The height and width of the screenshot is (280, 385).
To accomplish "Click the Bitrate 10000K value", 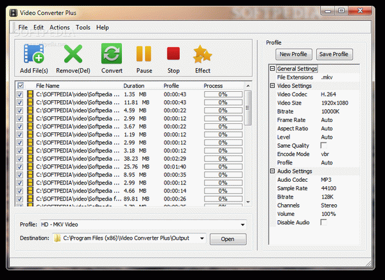I will (330, 111).
